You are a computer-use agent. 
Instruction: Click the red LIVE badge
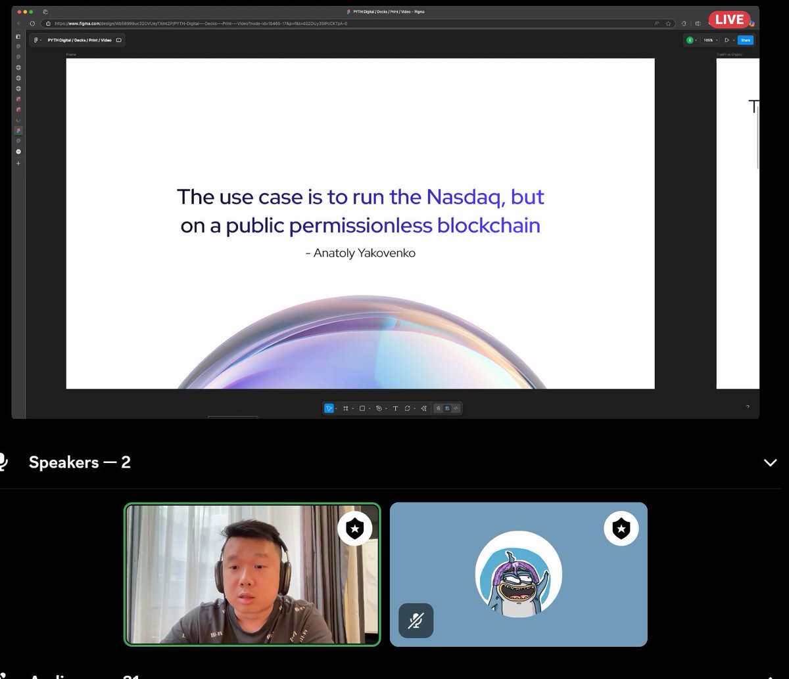[729, 19]
